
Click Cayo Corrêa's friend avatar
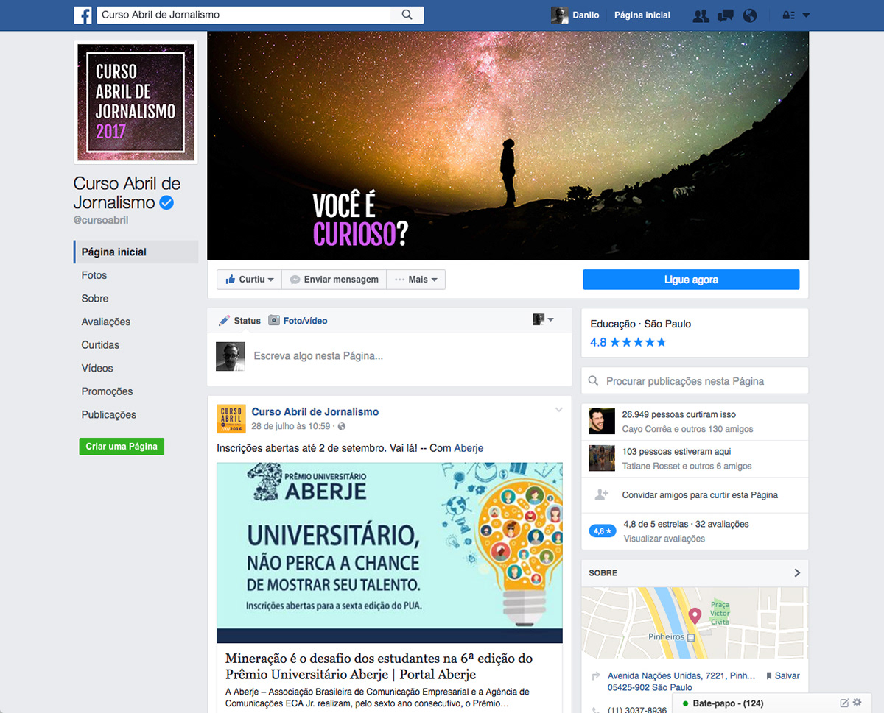[602, 421]
